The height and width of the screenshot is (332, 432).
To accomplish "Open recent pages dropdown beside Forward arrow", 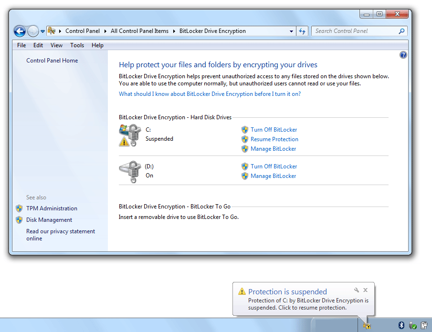I will 42,31.
